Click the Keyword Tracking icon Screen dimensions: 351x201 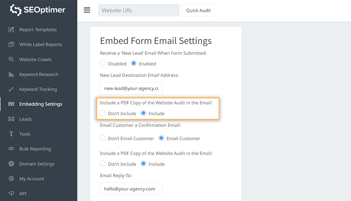pos(11,89)
